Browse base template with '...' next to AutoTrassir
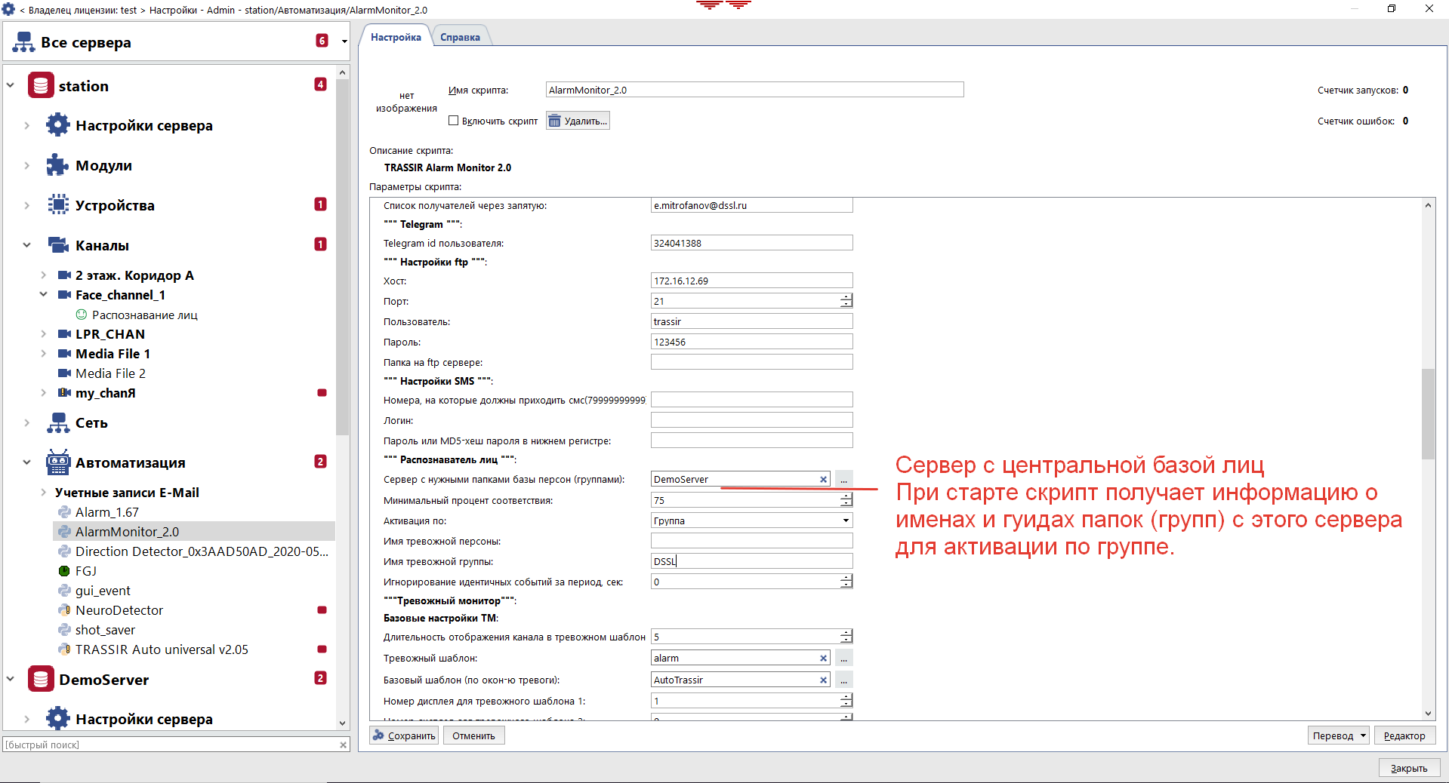The image size is (1449, 783). (844, 680)
